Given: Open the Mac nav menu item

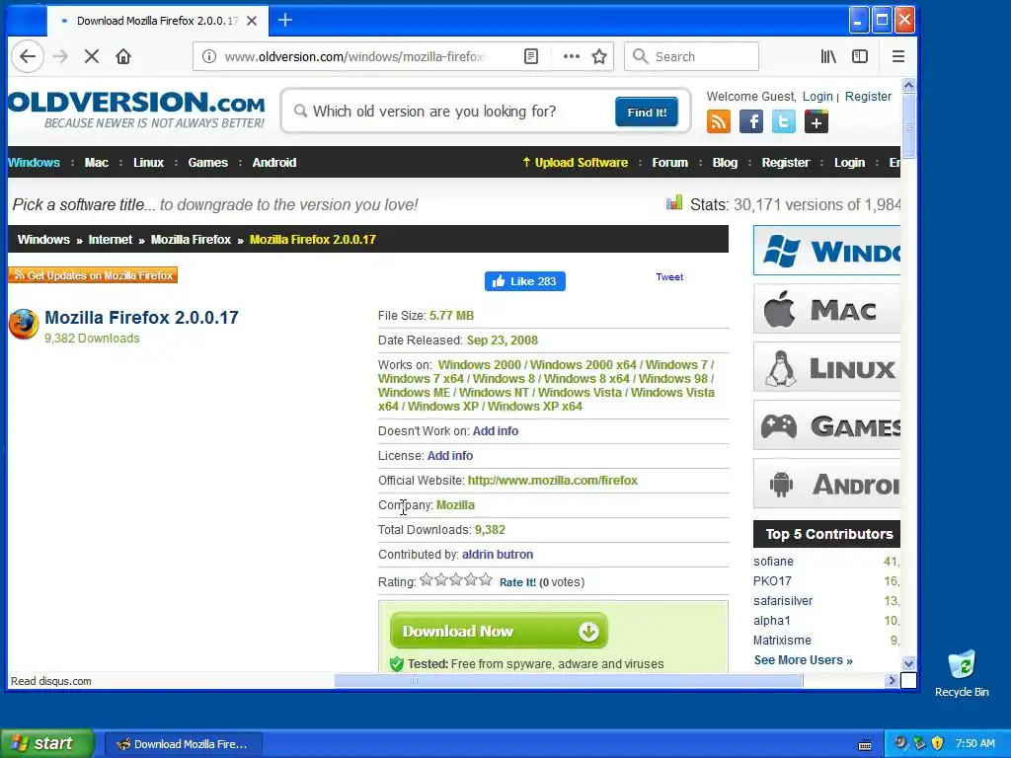Looking at the screenshot, I should (x=96, y=163).
